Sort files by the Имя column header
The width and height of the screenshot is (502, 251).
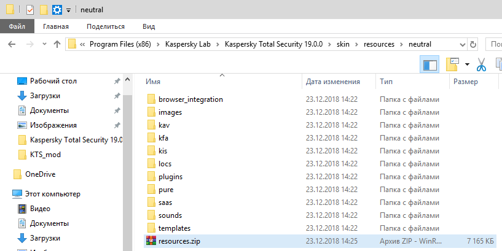click(154, 81)
